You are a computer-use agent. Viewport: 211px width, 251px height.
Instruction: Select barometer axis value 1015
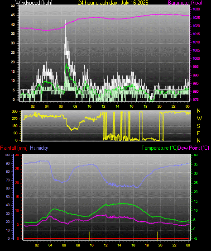(x=196, y=34)
